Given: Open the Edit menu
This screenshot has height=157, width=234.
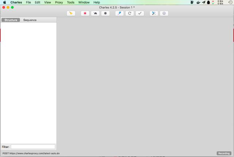Looking at the screenshot, I should [37, 3].
